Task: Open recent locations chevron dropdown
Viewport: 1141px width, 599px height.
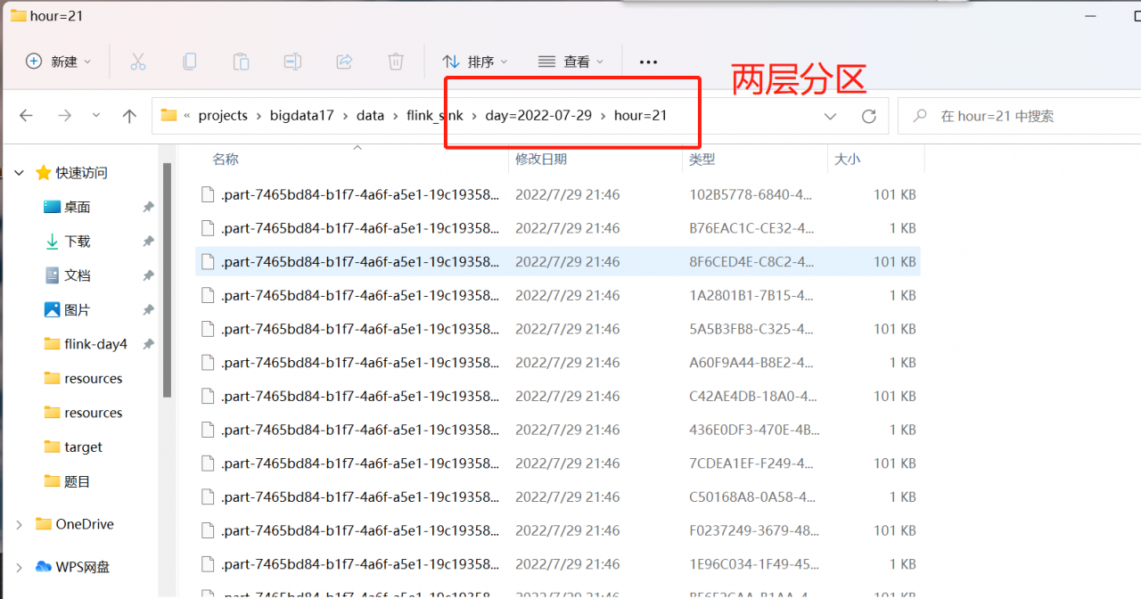Action: [96, 116]
